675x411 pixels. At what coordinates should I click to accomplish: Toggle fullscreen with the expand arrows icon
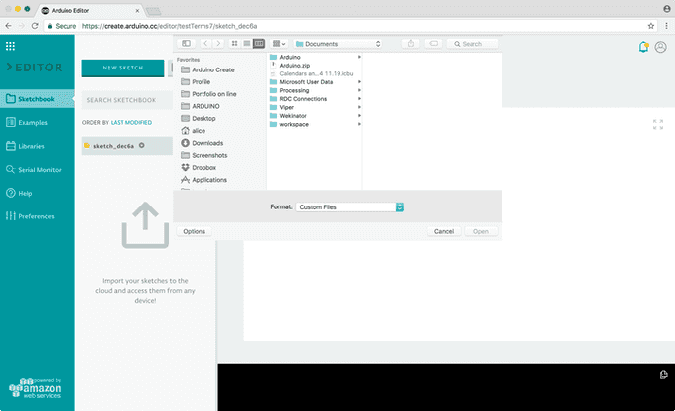[x=658, y=124]
